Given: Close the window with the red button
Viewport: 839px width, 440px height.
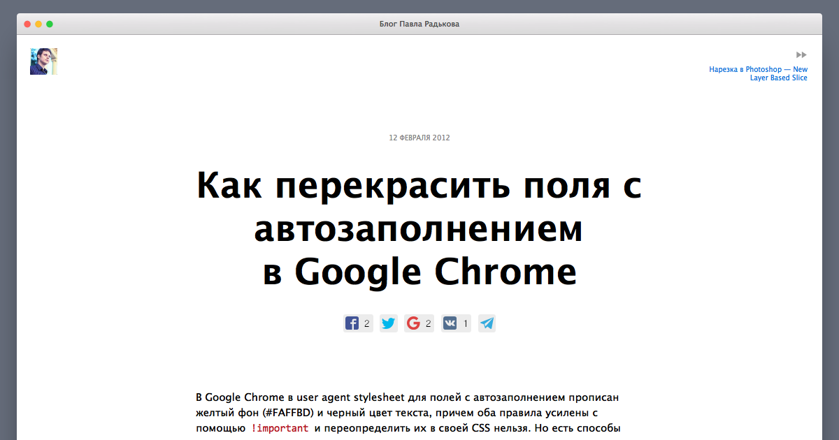Looking at the screenshot, I should click(x=27, y=24).
